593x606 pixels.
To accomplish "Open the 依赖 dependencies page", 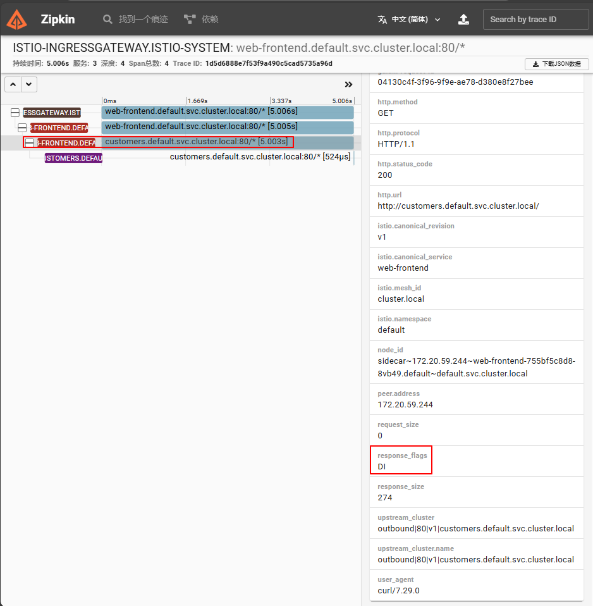I will [x=210, y=20].
